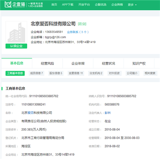Open 开放平台 in the header
The image size is (160, 159).
click(x=84, y=5)
